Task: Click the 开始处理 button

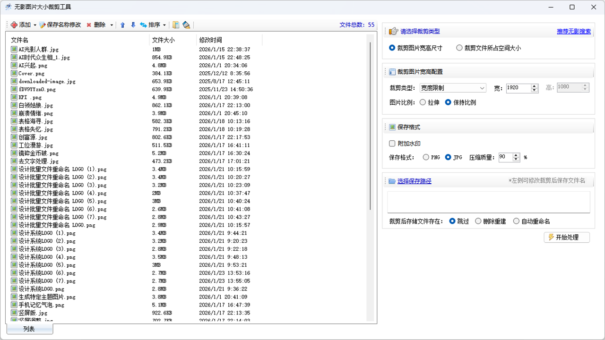Action: 567,237
